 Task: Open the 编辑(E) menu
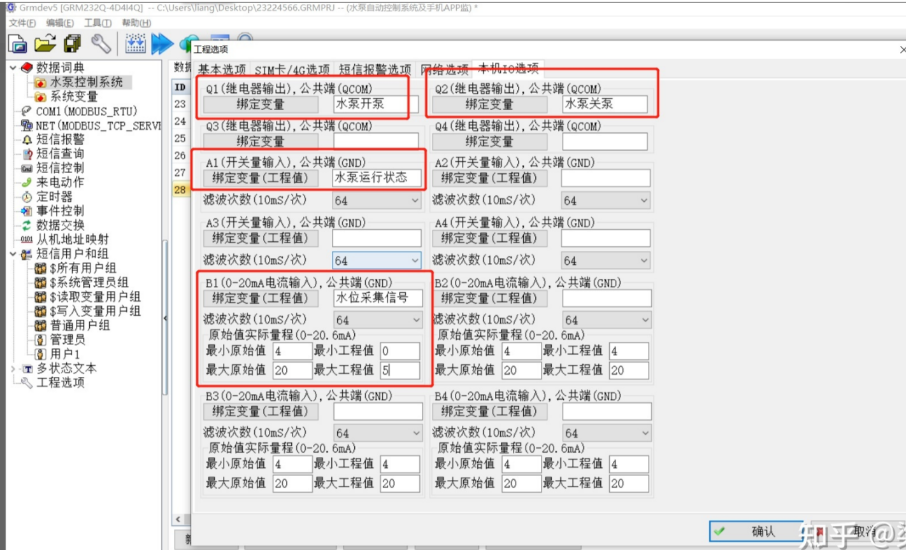[x=59, y=23]
